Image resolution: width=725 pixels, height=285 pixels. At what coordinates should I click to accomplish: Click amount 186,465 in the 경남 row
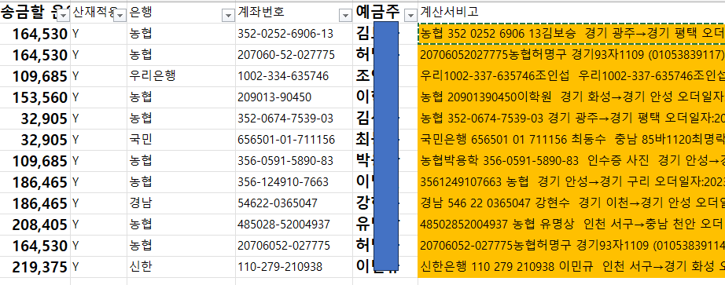click(35, 203)
